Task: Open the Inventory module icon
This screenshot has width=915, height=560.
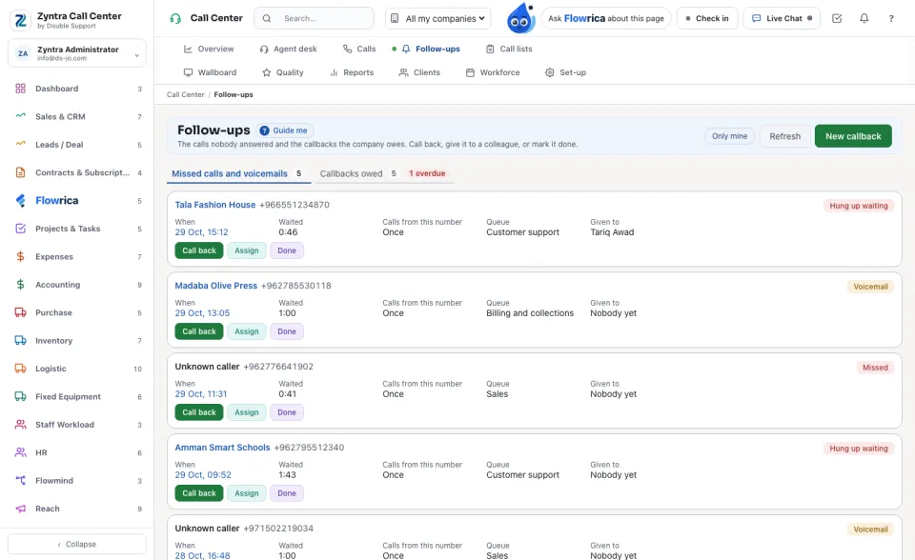Action: [x=20, y=341]
